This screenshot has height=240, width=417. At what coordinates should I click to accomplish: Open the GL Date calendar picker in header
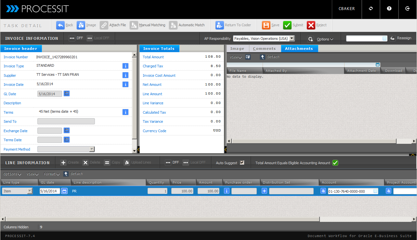click(67, 94)
